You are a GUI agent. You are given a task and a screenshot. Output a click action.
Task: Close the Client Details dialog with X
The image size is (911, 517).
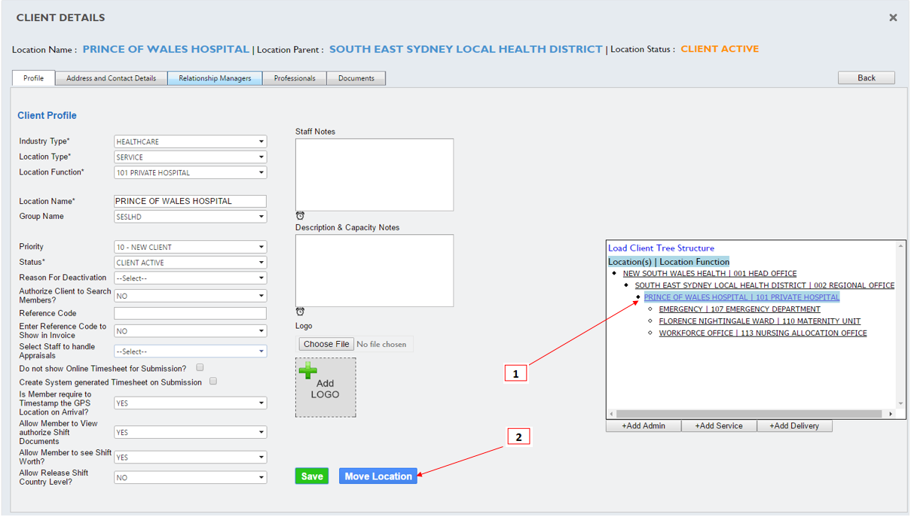tap(893, 17)
